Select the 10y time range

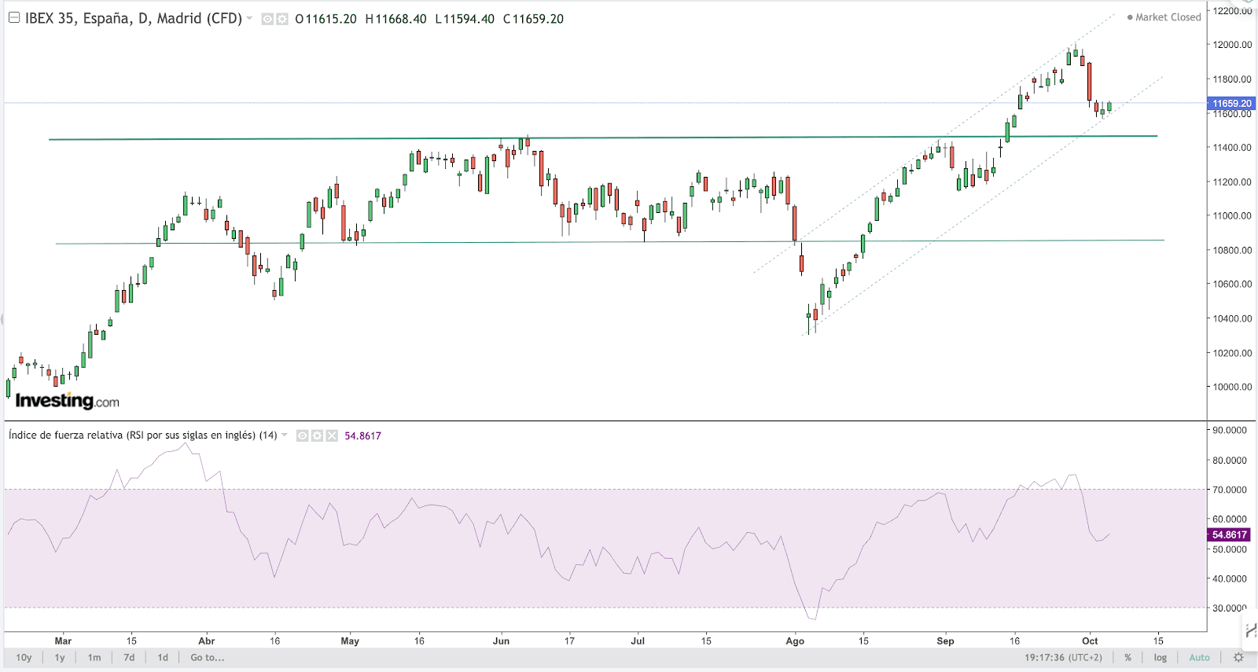[x=24, y=658]
